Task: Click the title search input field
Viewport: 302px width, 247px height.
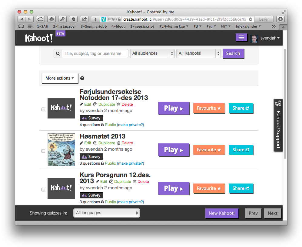Action: coord(95,53)
